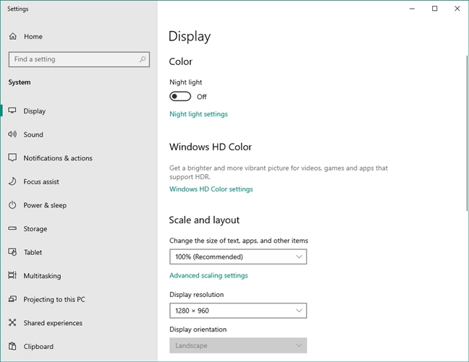Select Display label in sidebar
The image size is (469, 362).
pos(35,111)
